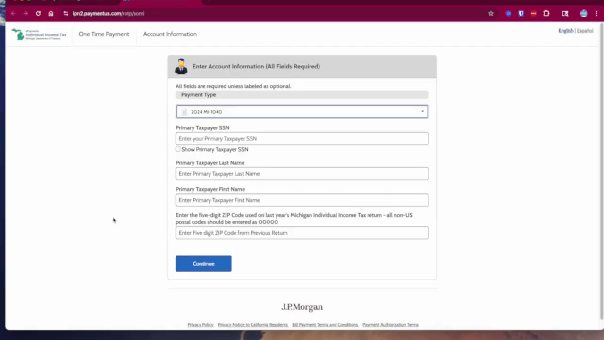Viewport: 604px width, 340px height.
Task: Open Payment Authorization Terms link
Action: pyautogui.click(x=390, y=325)
